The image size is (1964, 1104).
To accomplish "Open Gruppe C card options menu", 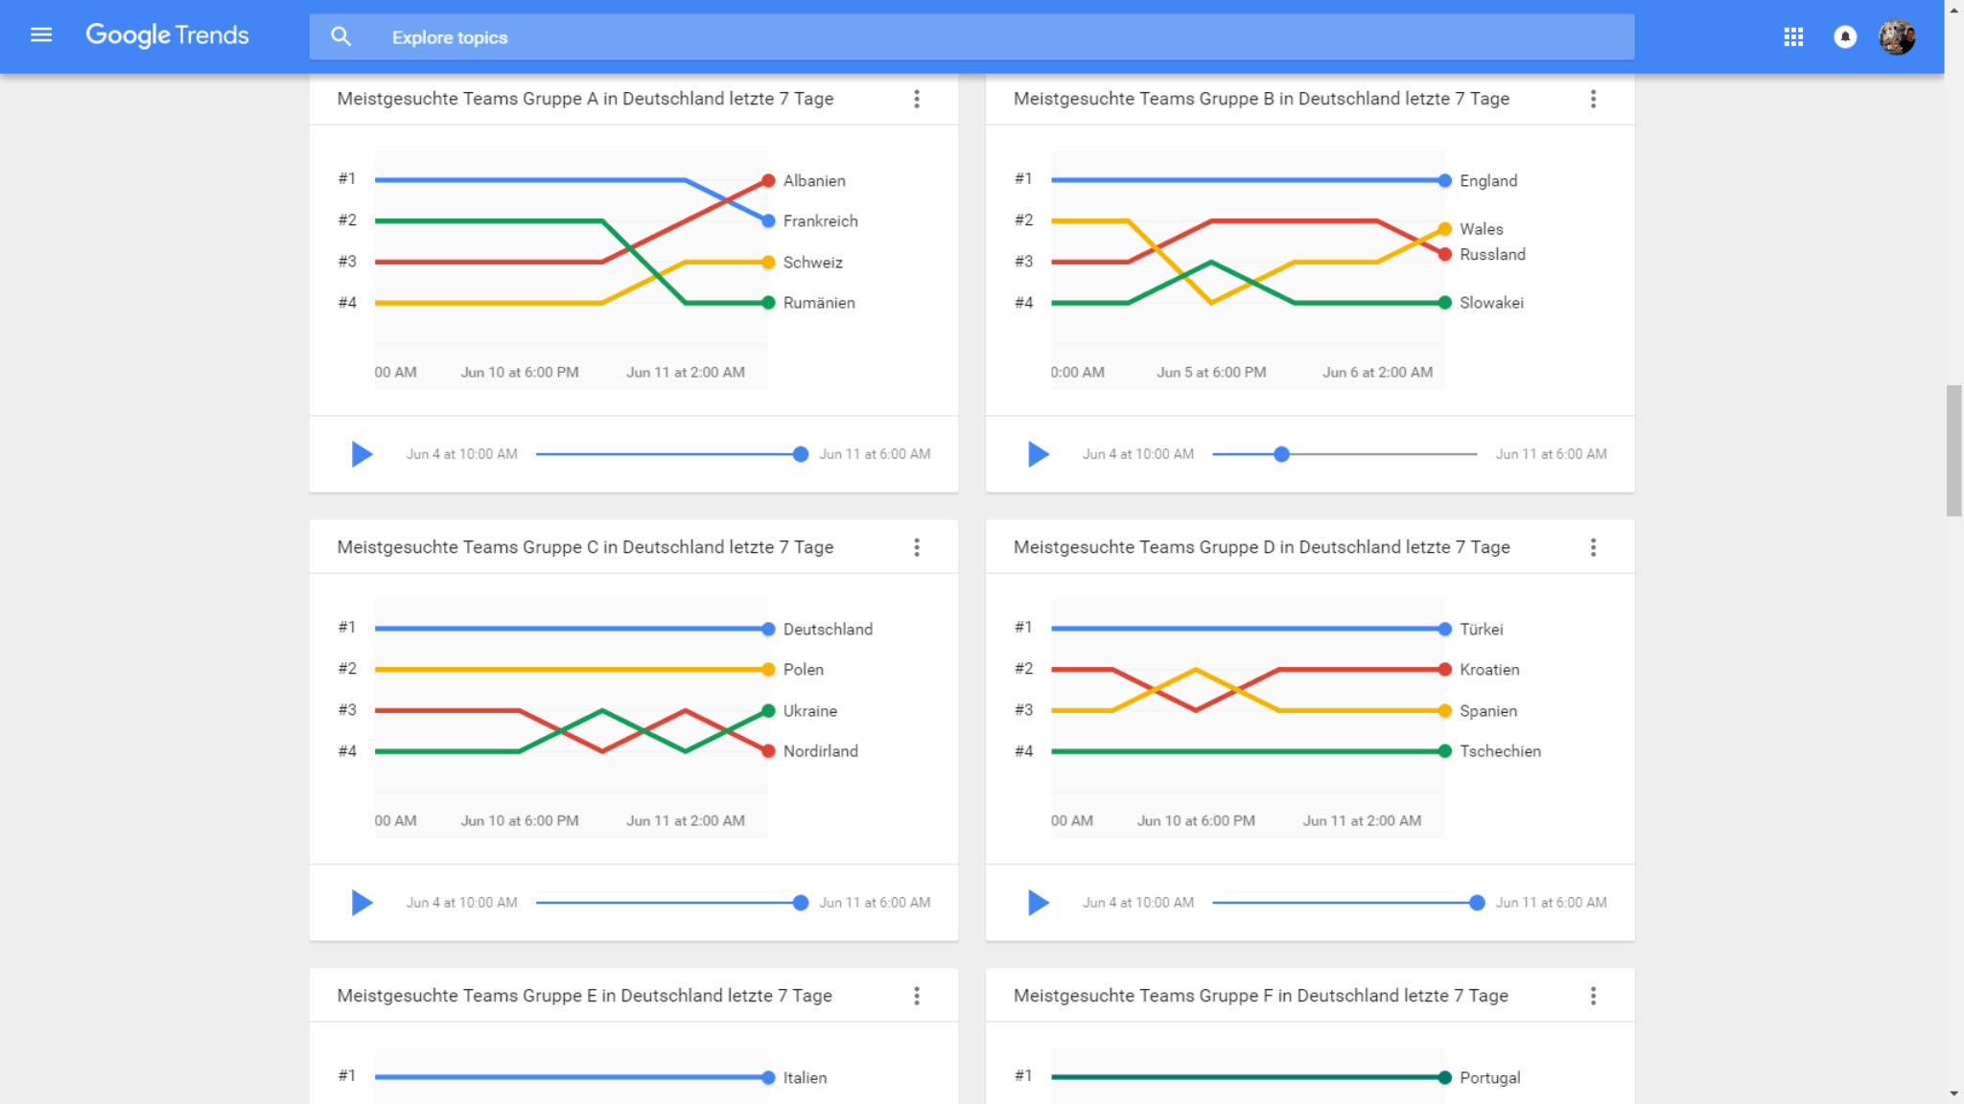I will point(917,547).
